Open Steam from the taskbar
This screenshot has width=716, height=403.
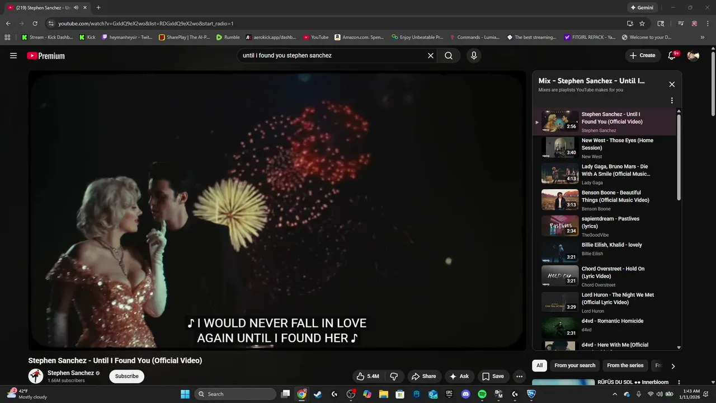[318, 394]
